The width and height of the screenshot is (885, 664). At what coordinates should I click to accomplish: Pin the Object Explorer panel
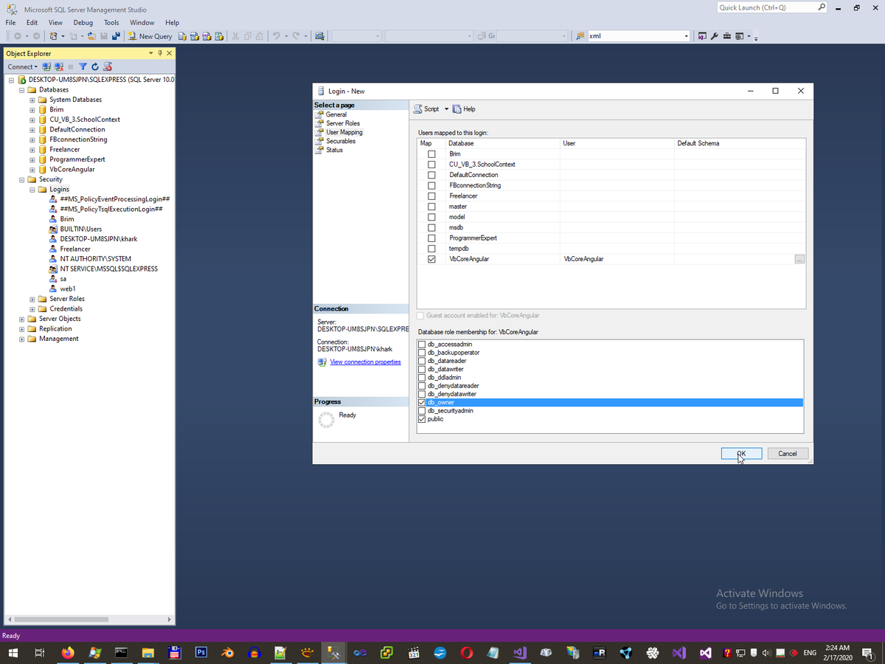coord(160,53)
